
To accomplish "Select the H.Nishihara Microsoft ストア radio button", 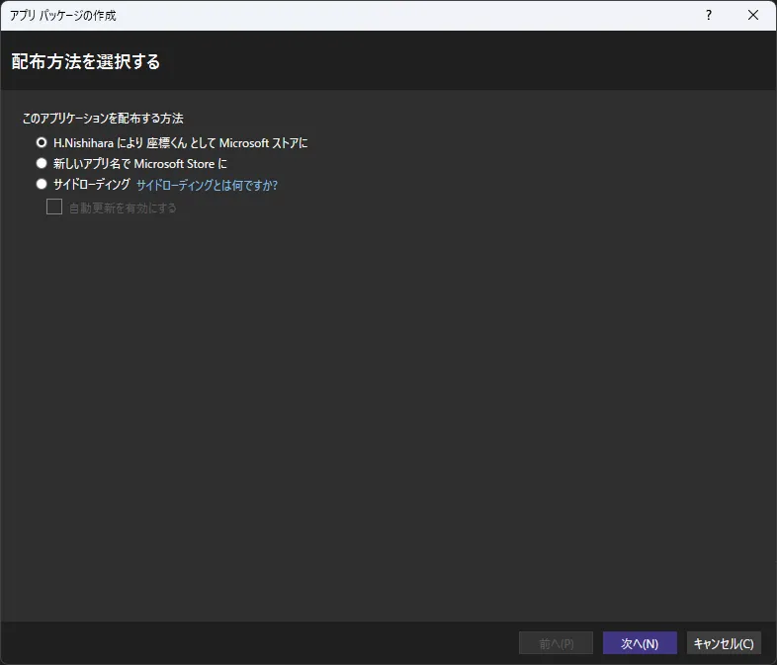I will (42, 142).
